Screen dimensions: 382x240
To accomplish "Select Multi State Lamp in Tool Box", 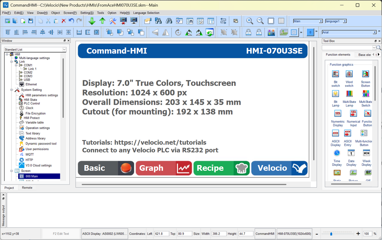I will point(350,98).
